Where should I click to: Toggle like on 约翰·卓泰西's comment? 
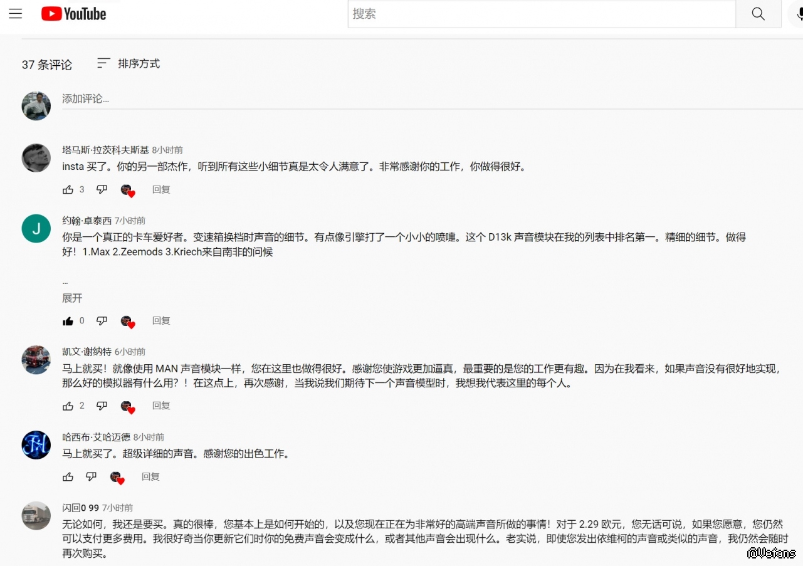point(68,321)
